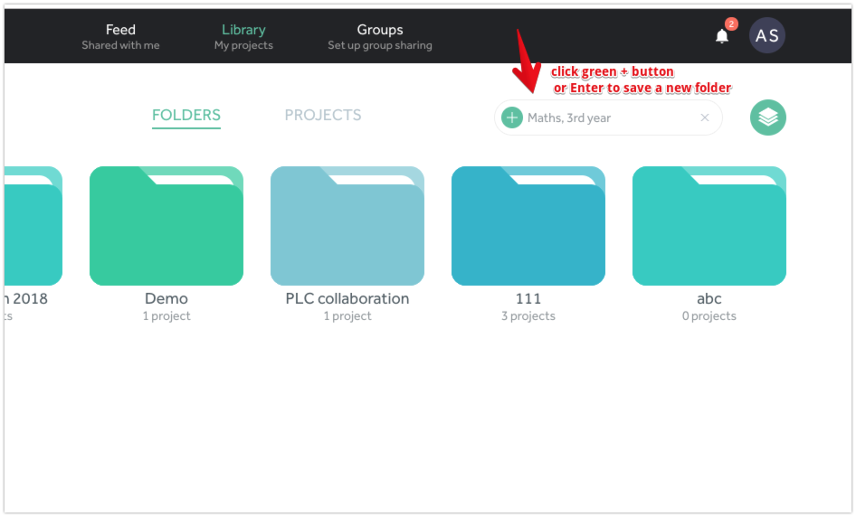
Task: Click the 3 projects count under 111
Action: click(528, 316)
